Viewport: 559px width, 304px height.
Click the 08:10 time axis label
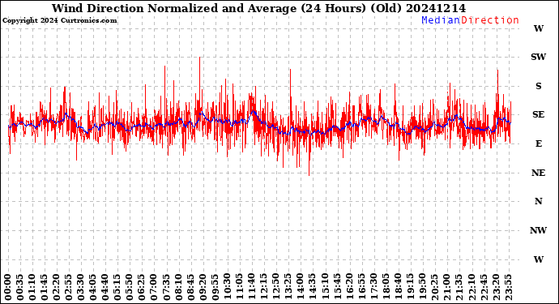178,287
